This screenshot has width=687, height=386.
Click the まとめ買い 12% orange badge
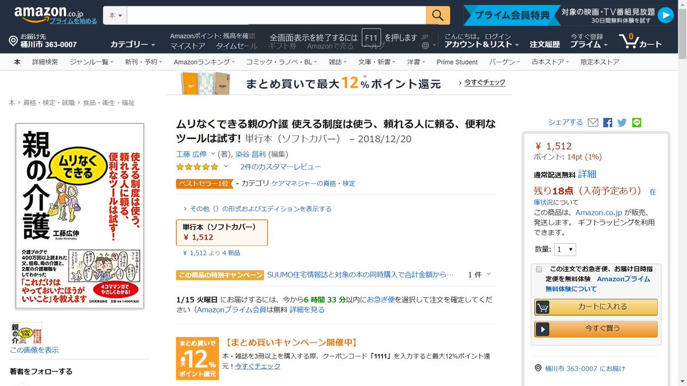[x=198, y=359]
